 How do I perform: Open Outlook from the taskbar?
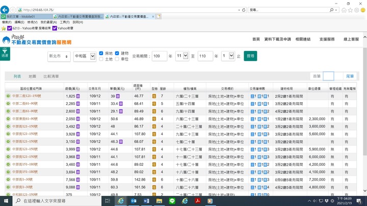click(x=134, y=201)
